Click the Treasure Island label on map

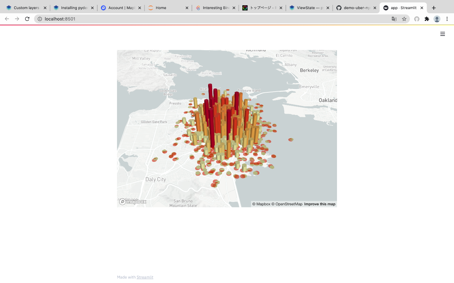tap(249, 91)
